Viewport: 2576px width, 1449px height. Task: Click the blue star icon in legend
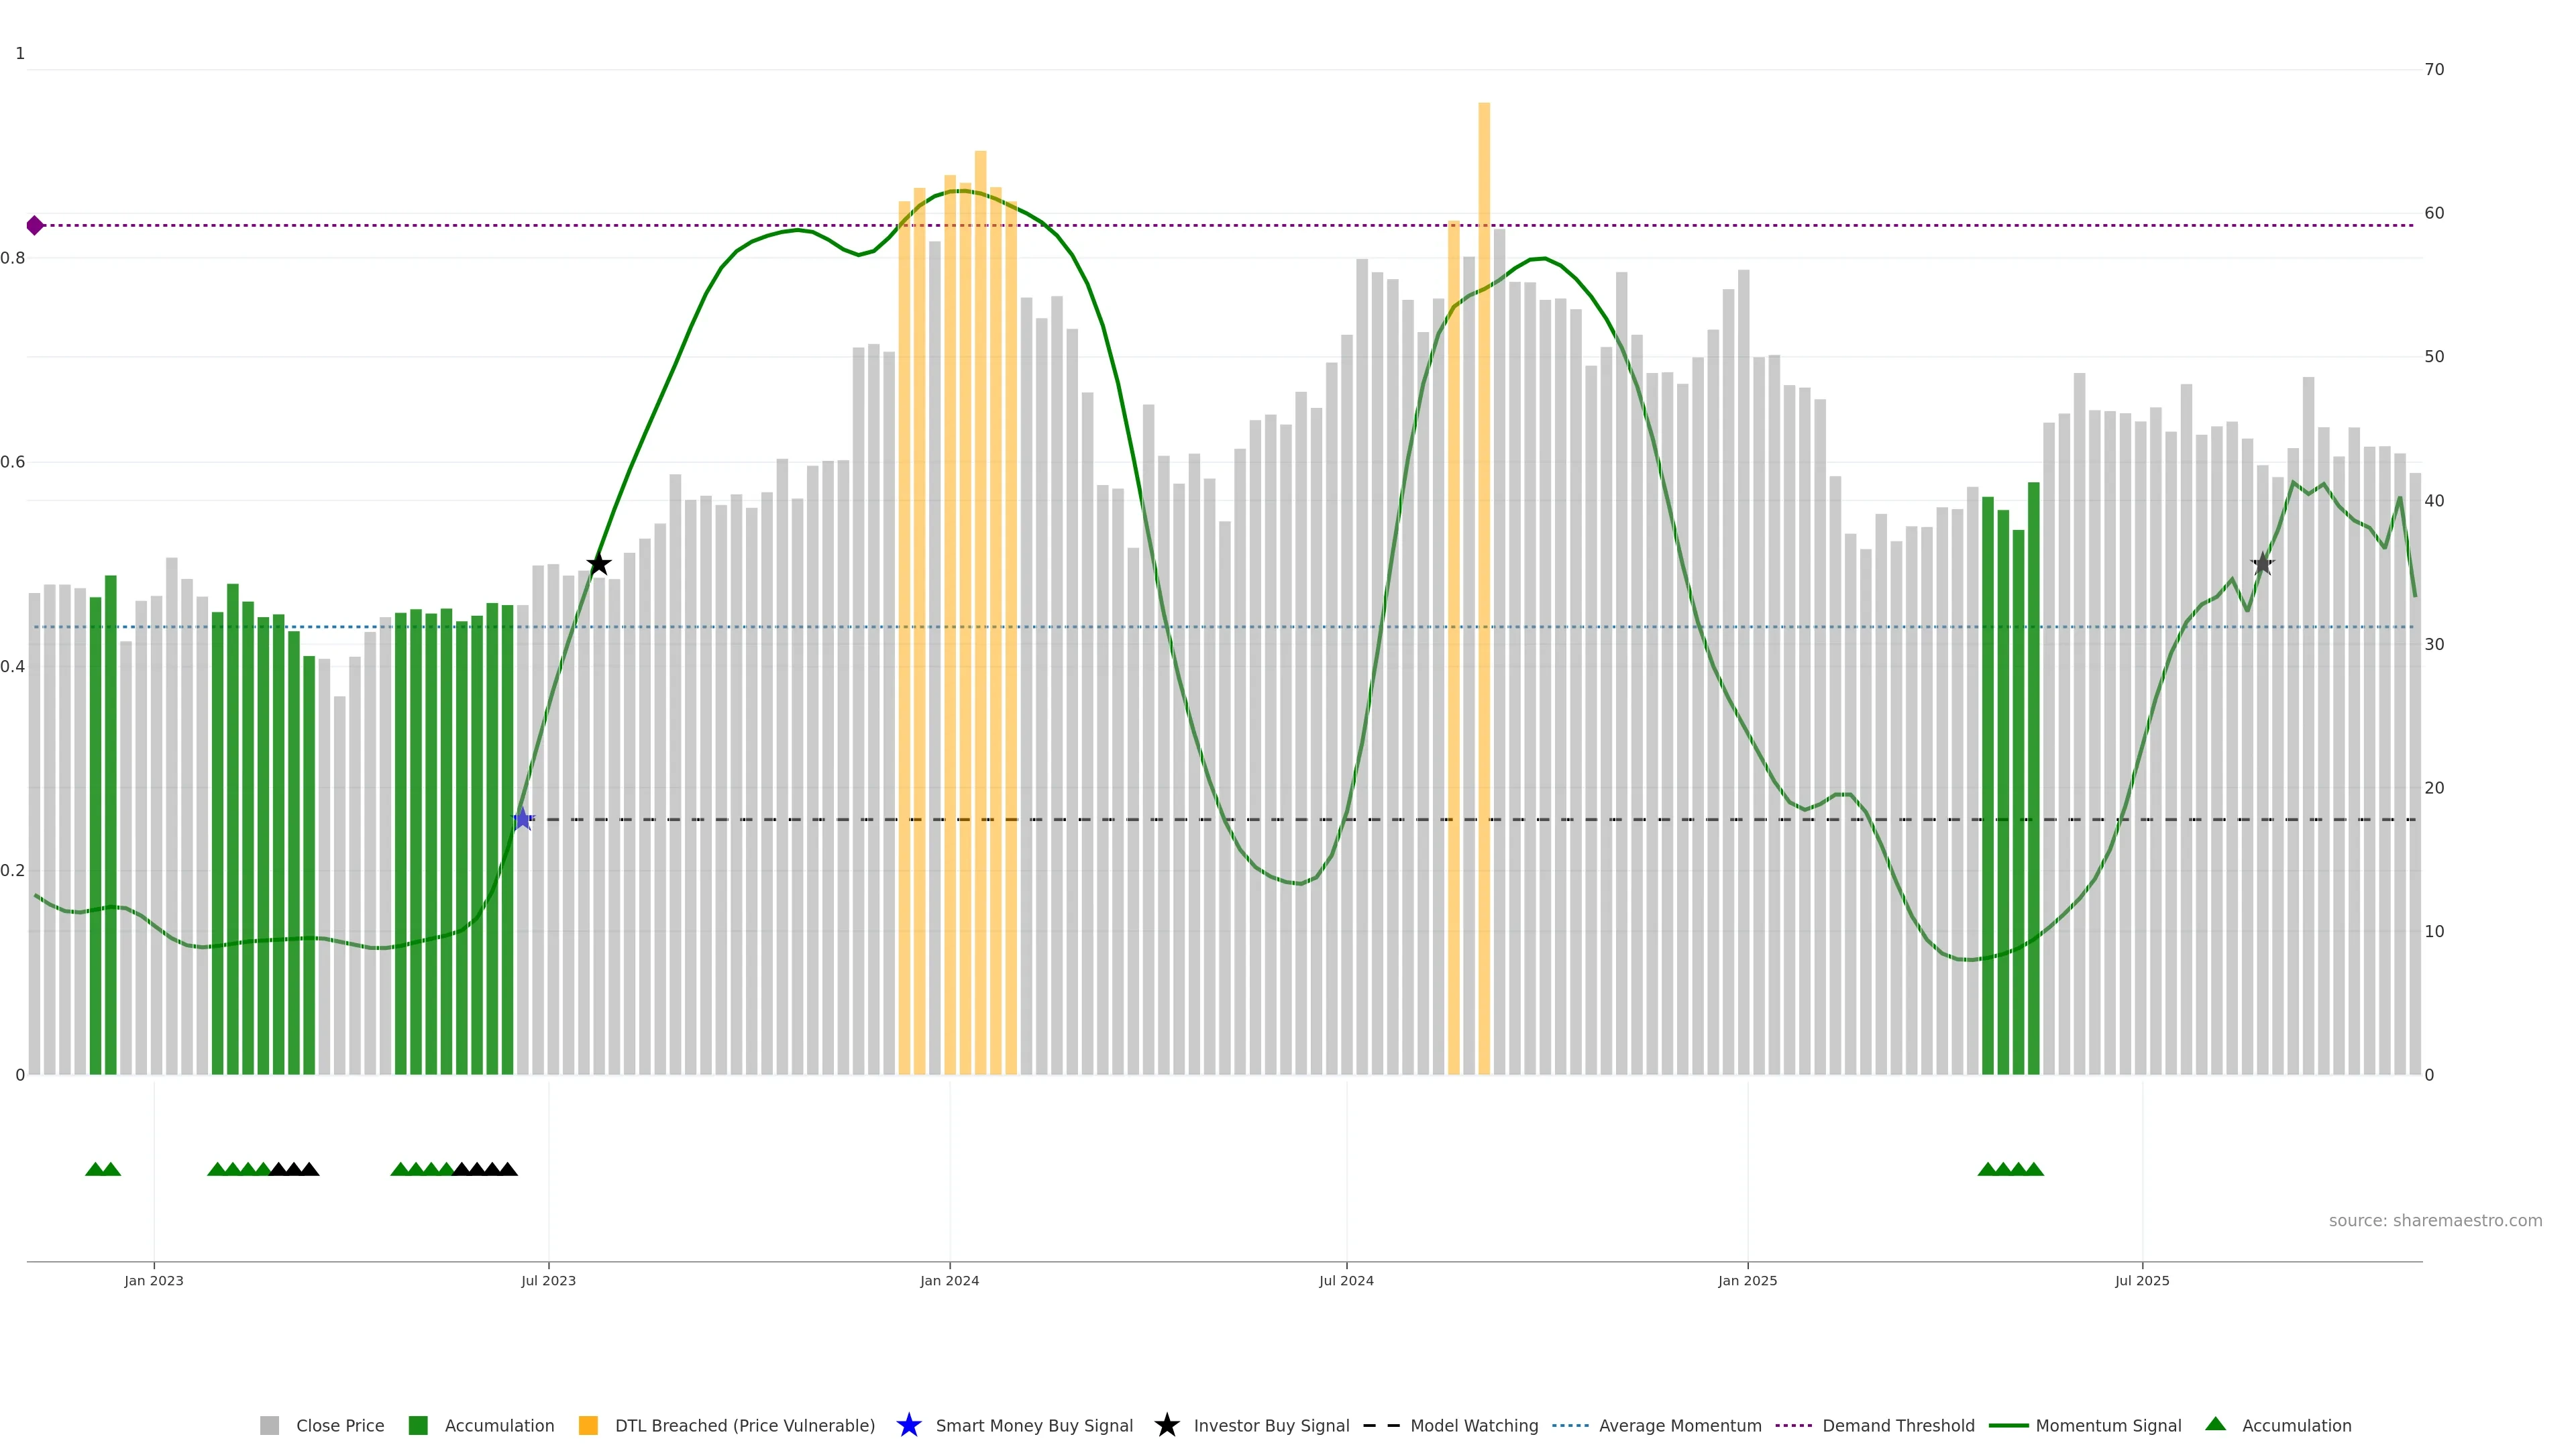(908, 1425)
